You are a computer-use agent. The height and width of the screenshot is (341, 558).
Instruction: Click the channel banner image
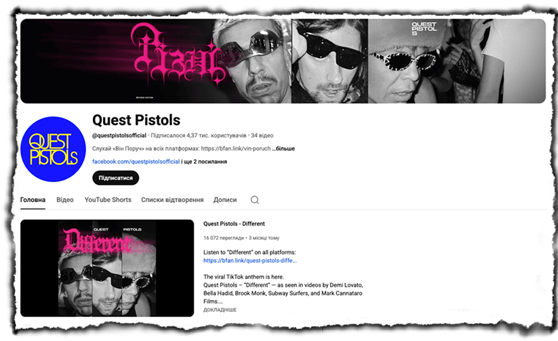coord(283,61)
